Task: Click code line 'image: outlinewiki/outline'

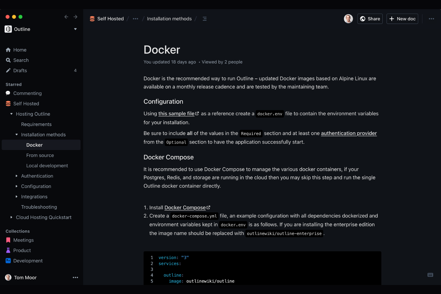Action: [x=202, y=281]
